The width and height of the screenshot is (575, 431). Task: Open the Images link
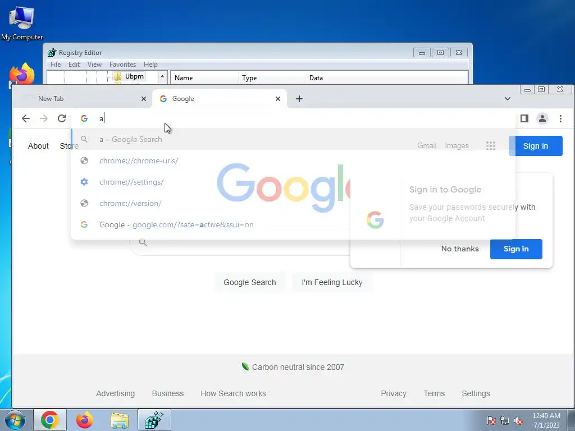[457, 145]
